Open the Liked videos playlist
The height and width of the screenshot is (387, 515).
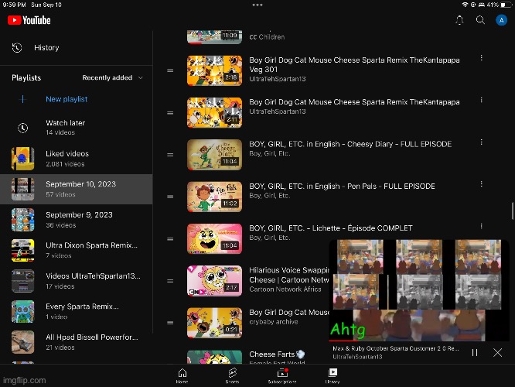pyautogui.click(x=77, y=159)
